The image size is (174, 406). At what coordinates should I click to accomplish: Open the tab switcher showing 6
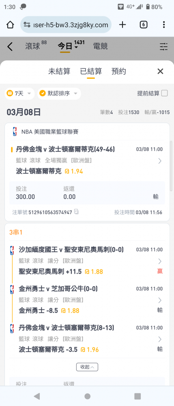(144, 25)
